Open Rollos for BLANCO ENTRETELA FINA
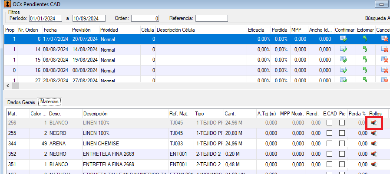 [x=373, y=164]
